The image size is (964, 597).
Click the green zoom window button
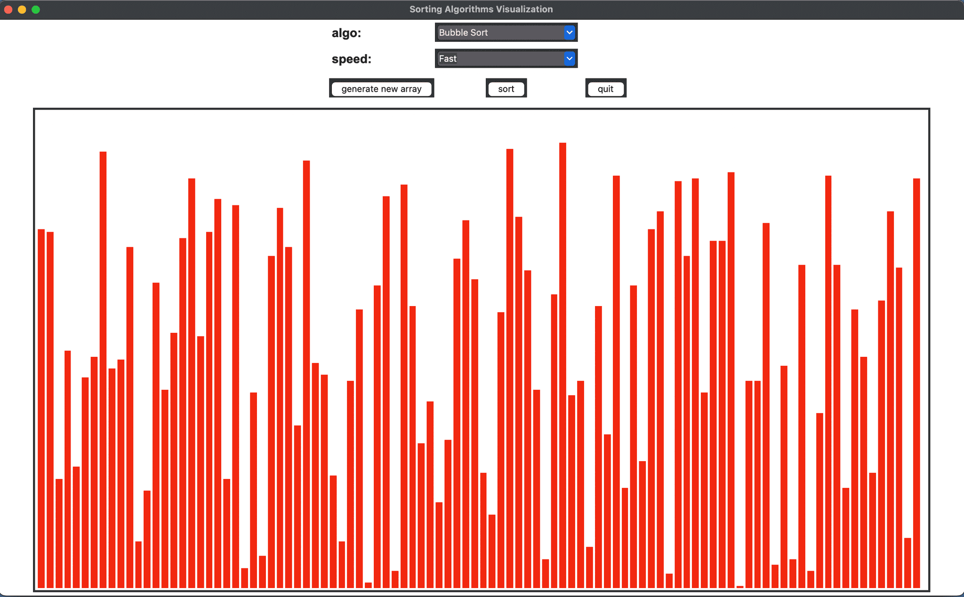[x=36, y=9]
